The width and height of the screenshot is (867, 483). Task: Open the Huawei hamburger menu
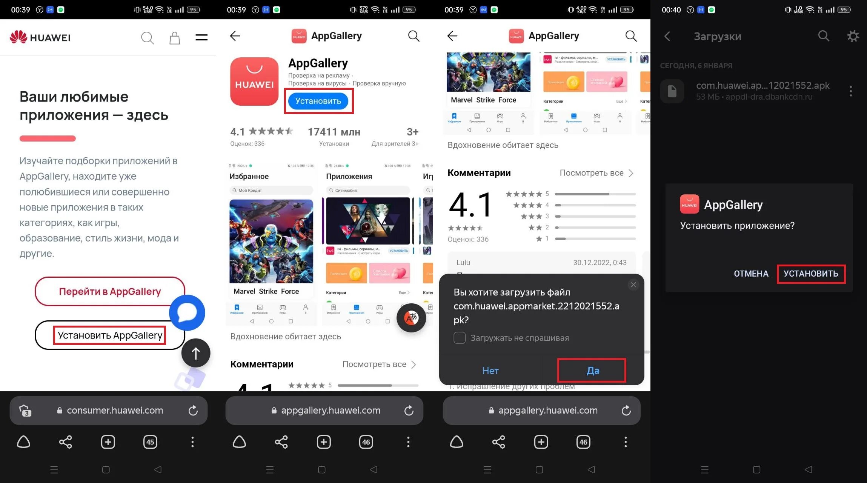tap(201, 37)
